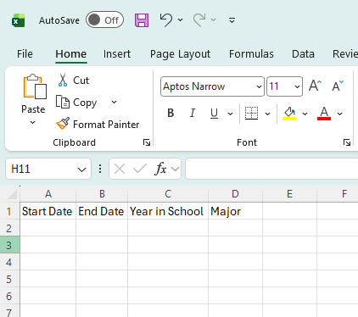Screen dimensions: 358x317
Task: Open the Clipboard pane launcher
Action: (147, 142)
